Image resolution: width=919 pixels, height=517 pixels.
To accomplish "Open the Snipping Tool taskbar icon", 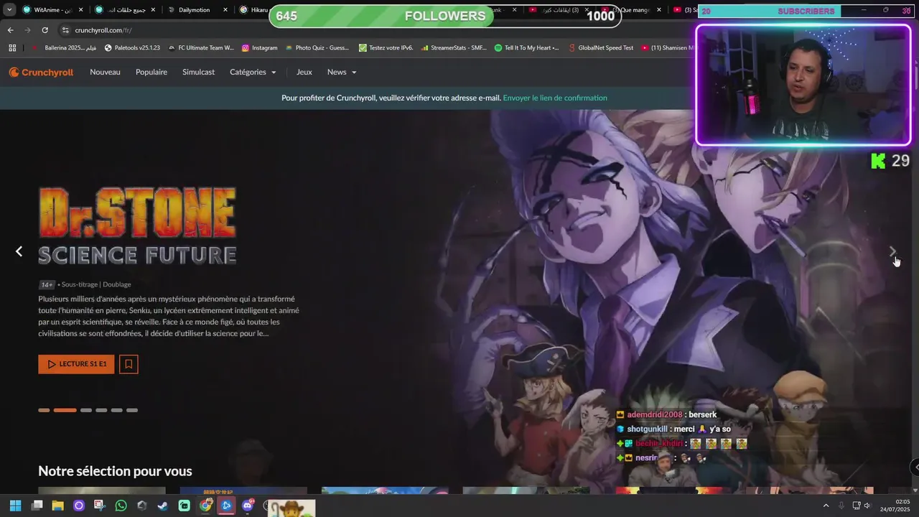I will click(x=100, y=506).
